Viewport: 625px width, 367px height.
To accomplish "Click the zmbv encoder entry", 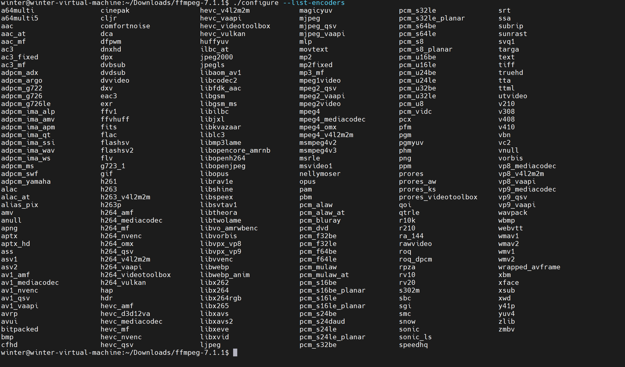I will click(506, 329).
